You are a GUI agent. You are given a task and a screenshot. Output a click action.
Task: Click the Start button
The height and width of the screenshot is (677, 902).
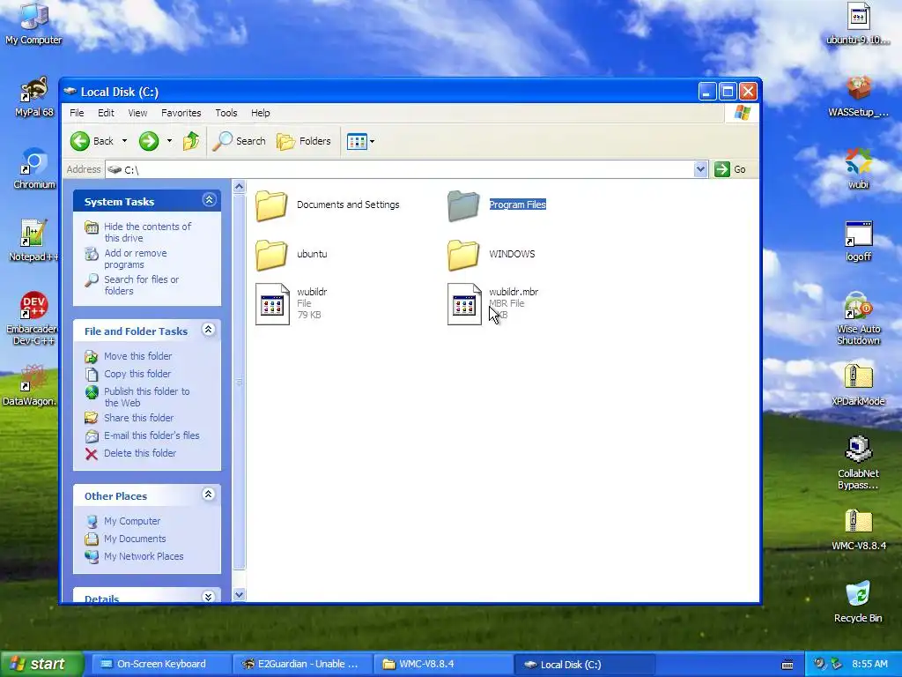pos(41,665)
